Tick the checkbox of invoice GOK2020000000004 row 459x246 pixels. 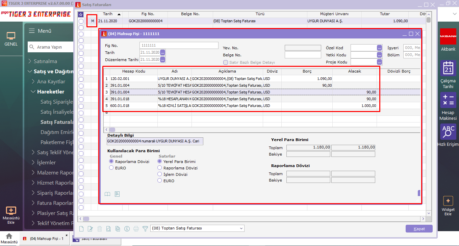pyautogui.click(x=81, y=21)
